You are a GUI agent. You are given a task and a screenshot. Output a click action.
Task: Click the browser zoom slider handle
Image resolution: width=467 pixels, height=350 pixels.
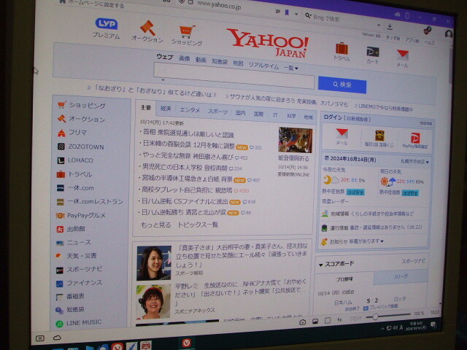pyautogui.click(x=375, y=317)
